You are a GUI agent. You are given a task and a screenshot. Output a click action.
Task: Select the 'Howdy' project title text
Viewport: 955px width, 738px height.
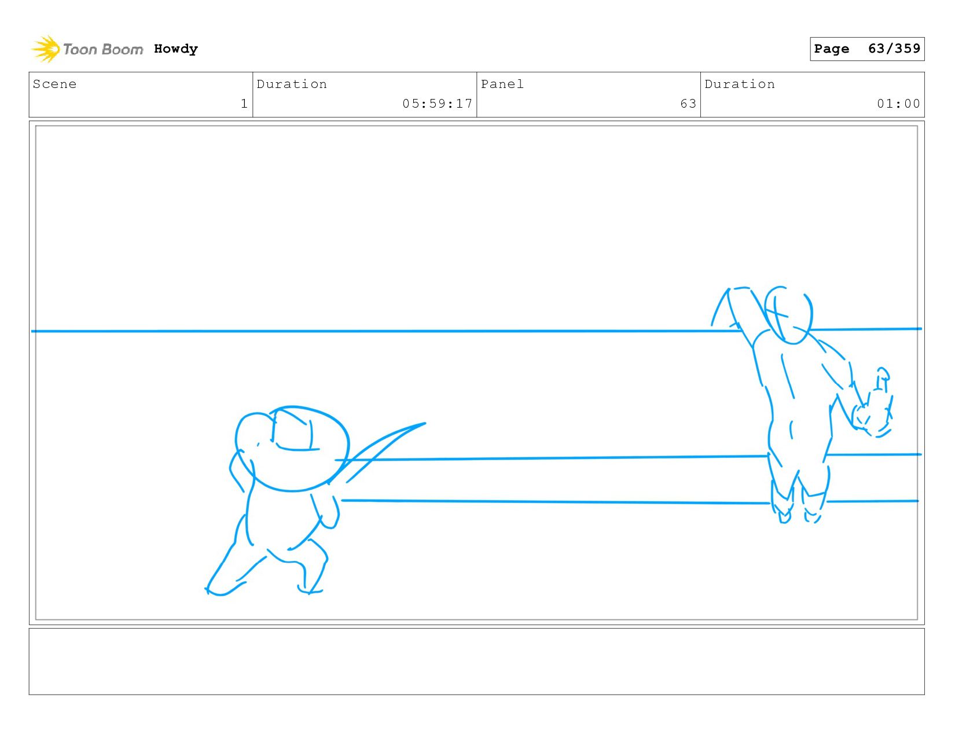(x=176, y=49)
